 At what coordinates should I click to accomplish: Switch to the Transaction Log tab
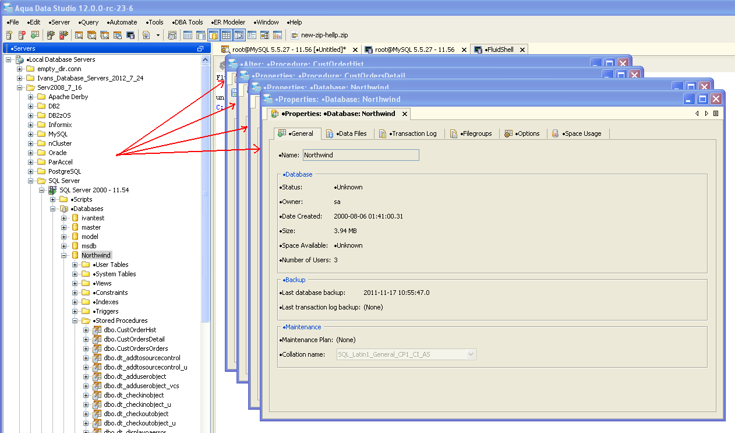[x=408, y=133]
